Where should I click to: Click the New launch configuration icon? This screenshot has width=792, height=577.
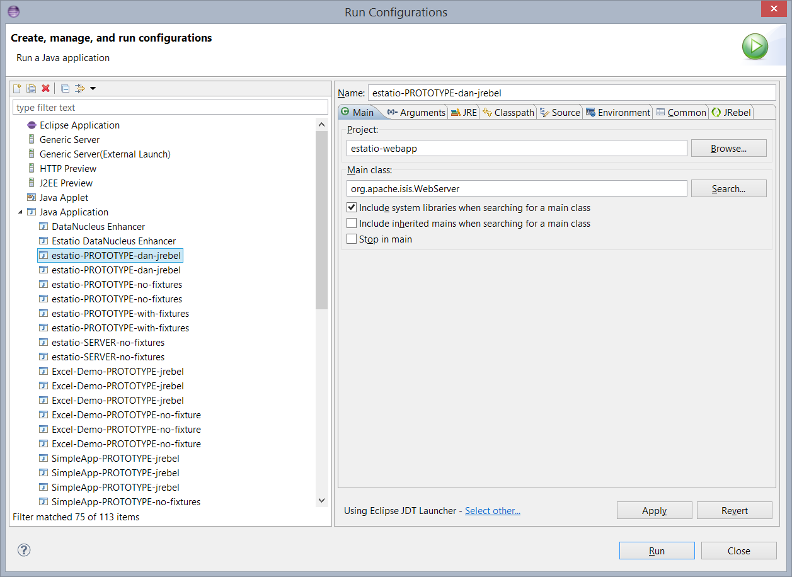coord(18,88)
